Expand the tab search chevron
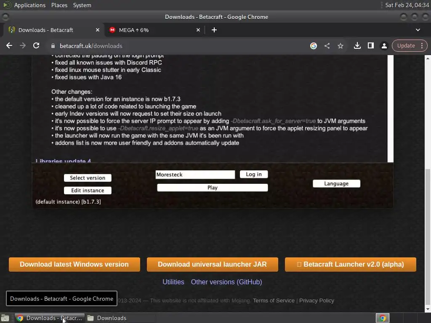This screenshot has width=431, height=323. [418, 30]
